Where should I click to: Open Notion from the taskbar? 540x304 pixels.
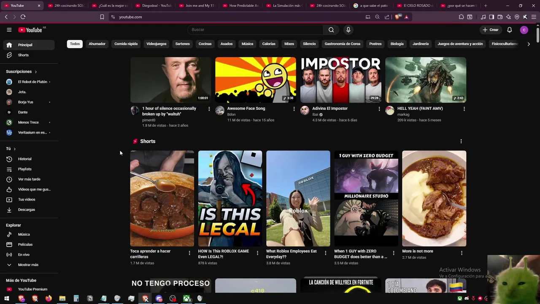pos(90,299)
